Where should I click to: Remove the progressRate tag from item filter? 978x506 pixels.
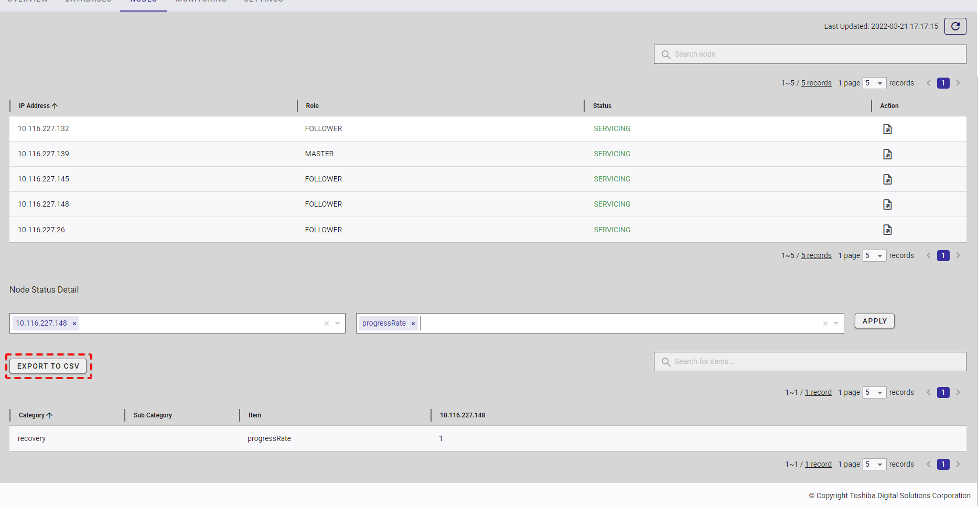pos(413,324)
